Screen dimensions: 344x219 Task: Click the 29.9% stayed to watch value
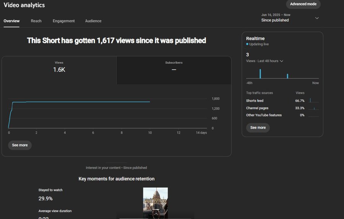[x=45, y=199]
